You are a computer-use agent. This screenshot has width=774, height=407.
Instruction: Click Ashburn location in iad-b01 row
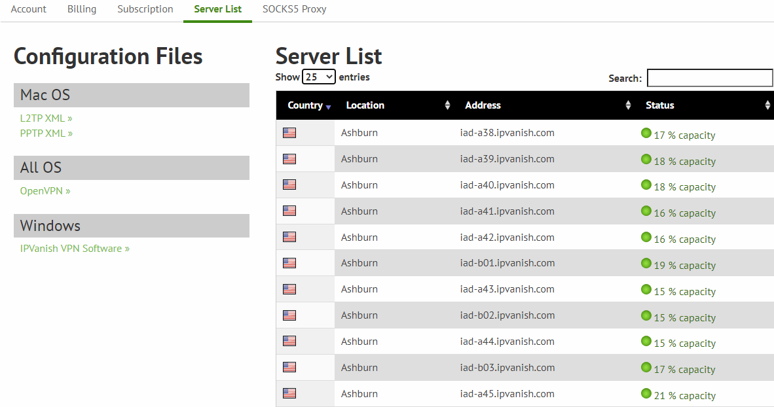(359, 263)
